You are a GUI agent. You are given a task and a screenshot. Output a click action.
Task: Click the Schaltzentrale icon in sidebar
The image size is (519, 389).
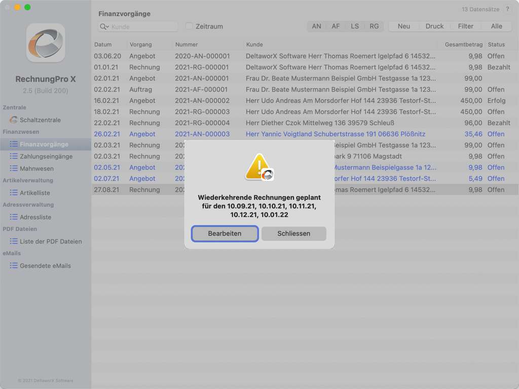tap(14, 120)
